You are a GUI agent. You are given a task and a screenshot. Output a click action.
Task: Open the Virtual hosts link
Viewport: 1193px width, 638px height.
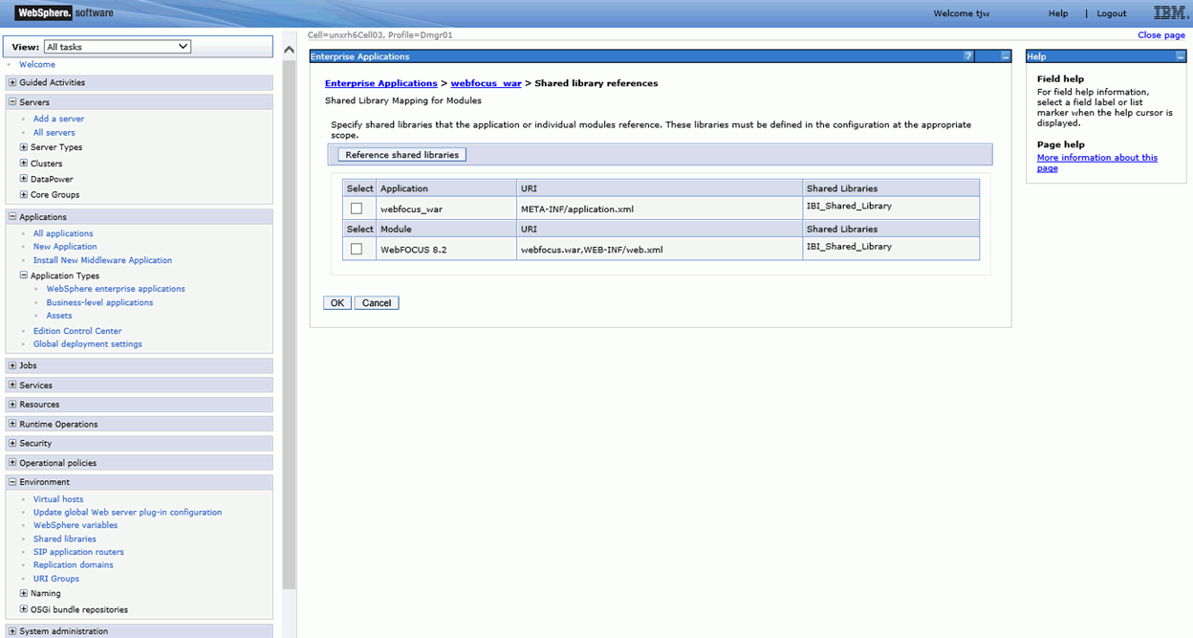58,499
